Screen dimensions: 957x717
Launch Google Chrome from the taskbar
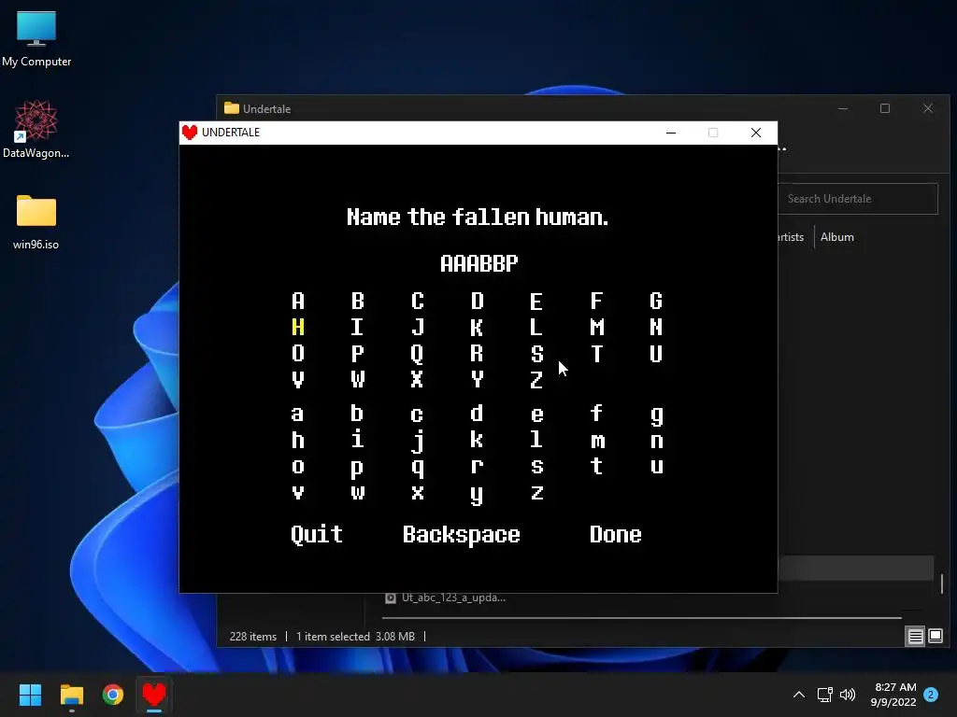pos(113,695)
